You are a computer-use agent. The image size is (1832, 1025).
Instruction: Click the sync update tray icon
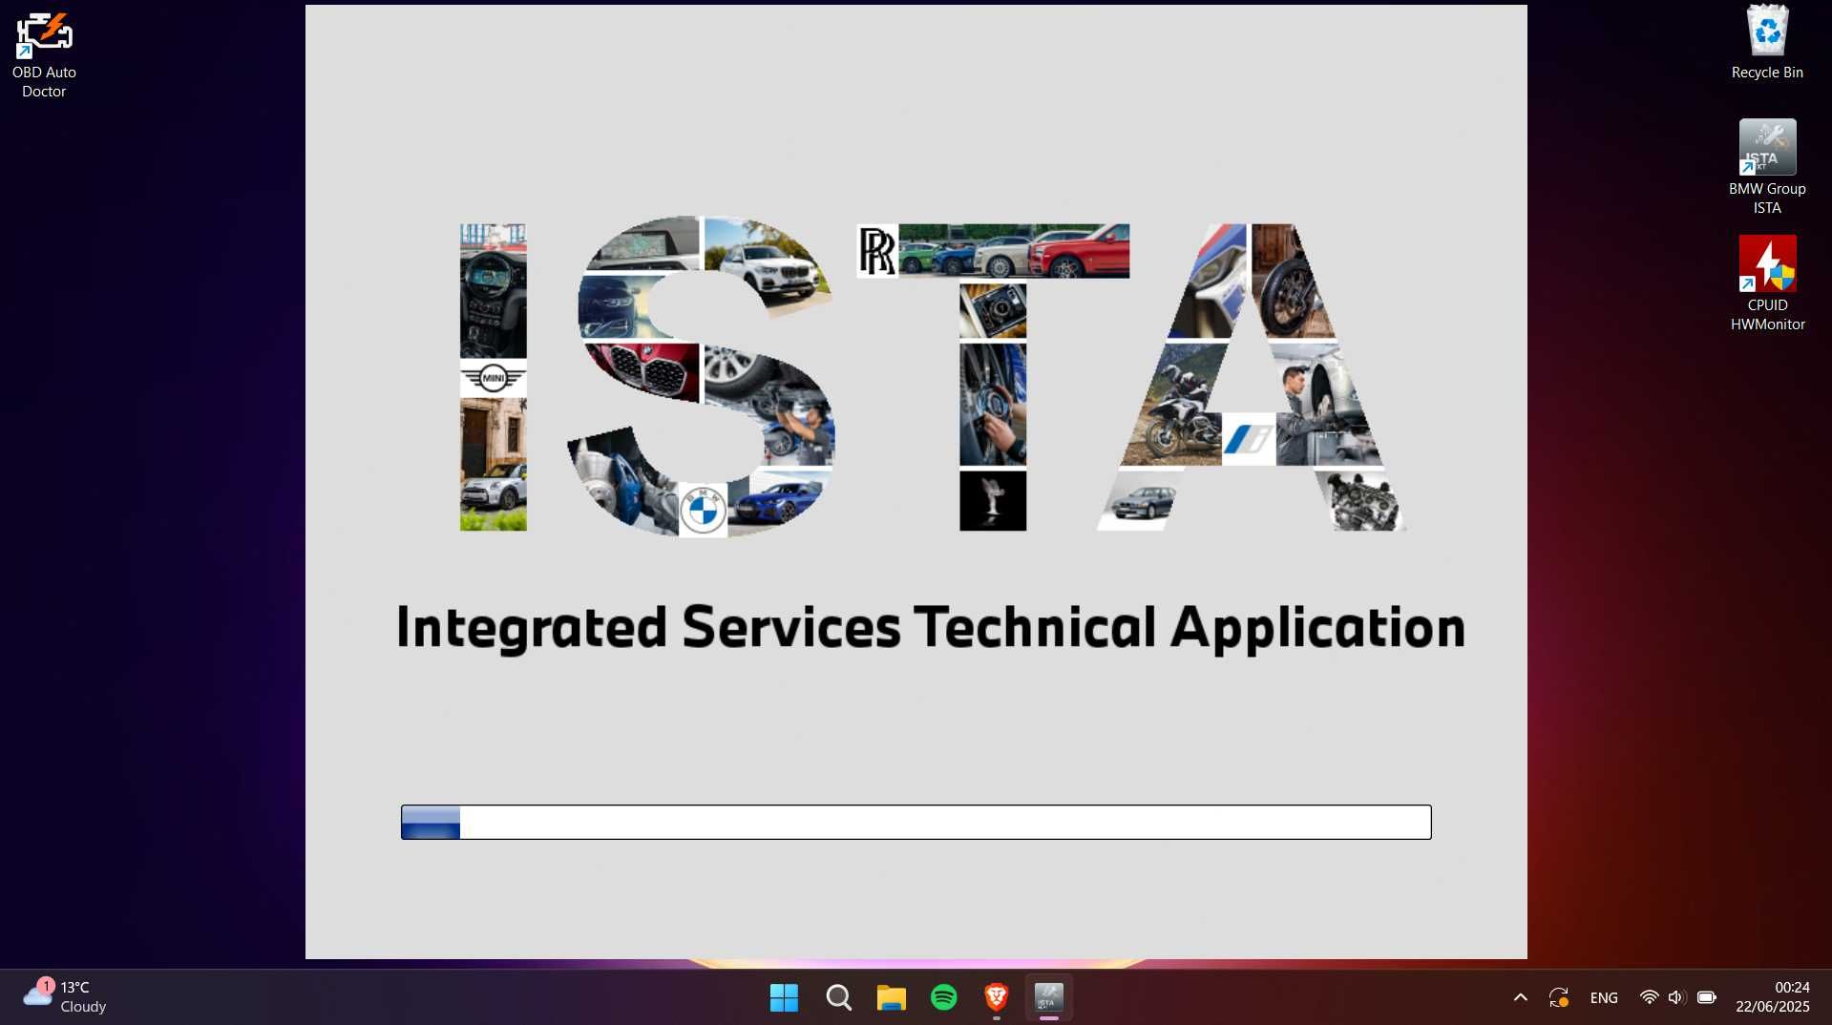pos(1558,997)
